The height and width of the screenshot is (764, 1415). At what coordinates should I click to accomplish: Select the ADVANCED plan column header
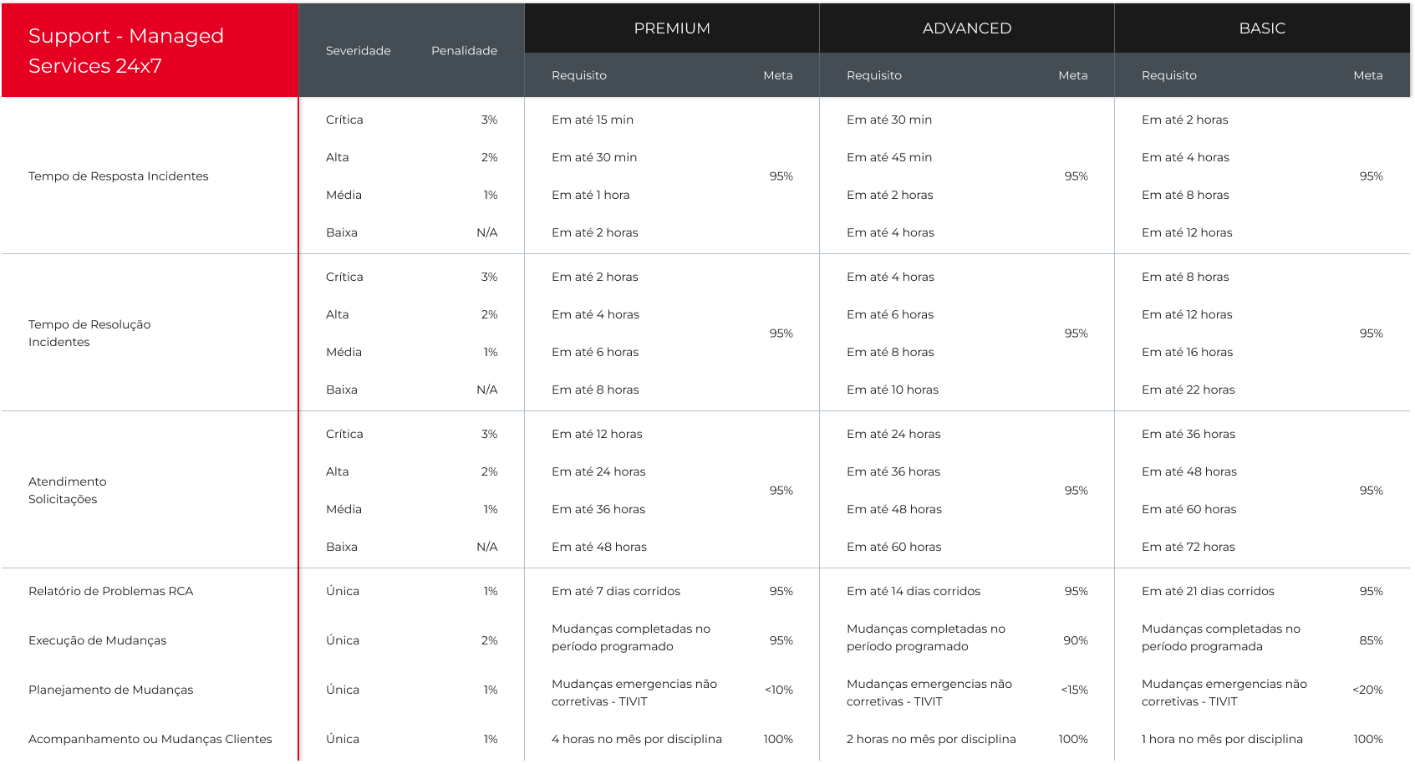[966, 28]
